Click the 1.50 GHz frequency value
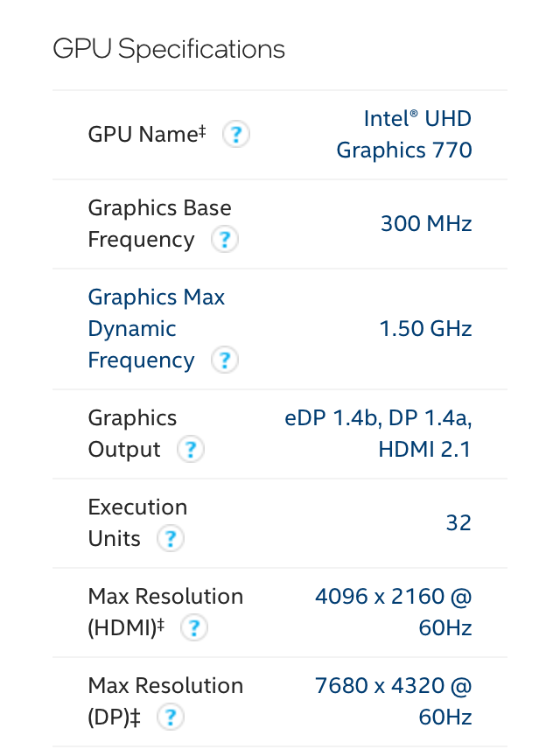The width and height of the screenshot is (560, 749). tap(426, 329)
